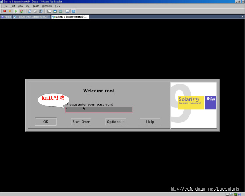Click the yellow Suspend toolbar icon

[x=10, y=11]
